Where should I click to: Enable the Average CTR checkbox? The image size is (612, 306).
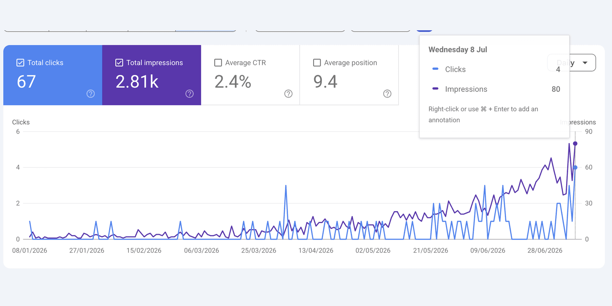[218, 63]
